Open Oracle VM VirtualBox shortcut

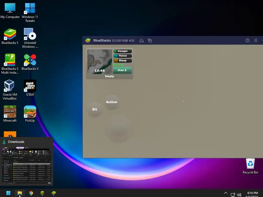point(10,90)
